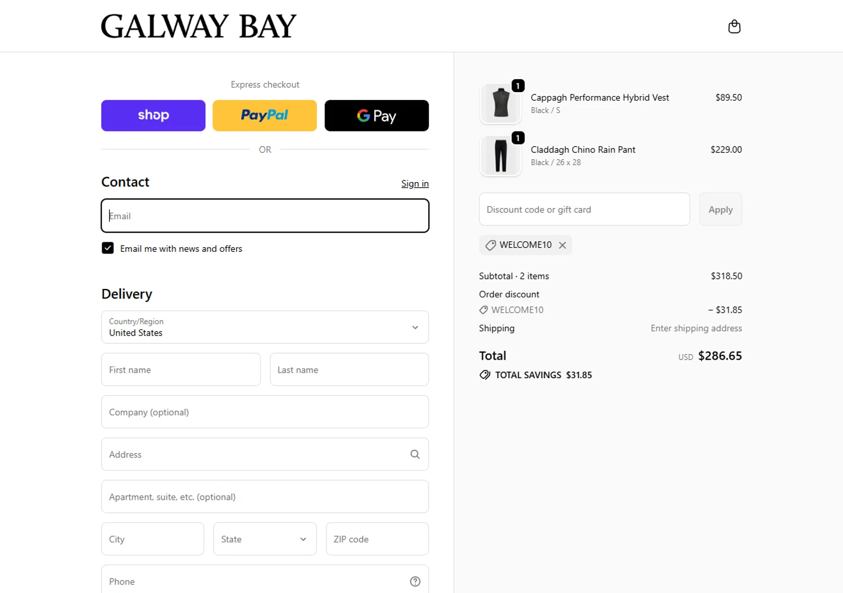Image resolution: width=843 pixels, height=593 pixels.
Task: Click the 'TOTAL SAVINGS $31.85' text
Action: pos(543,375)
